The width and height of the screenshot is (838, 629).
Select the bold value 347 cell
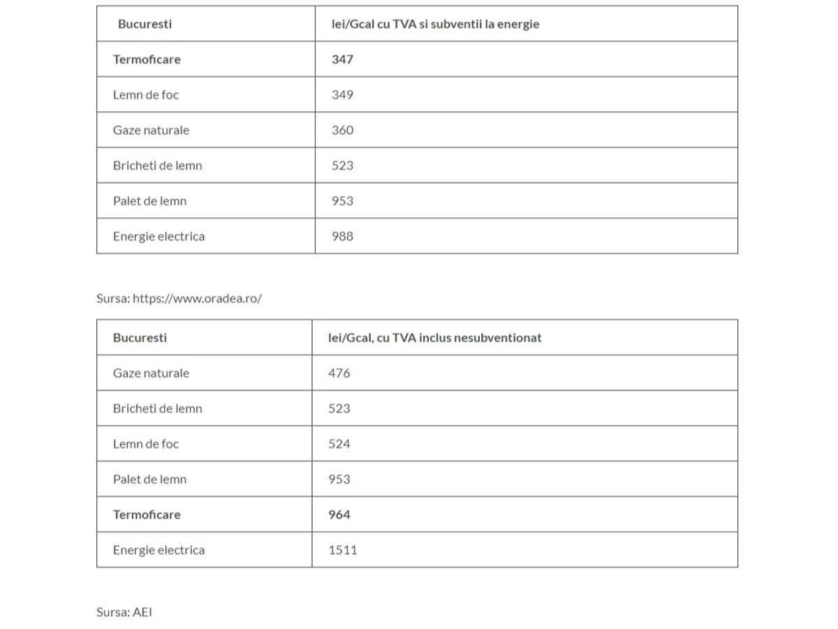[342, 59]
